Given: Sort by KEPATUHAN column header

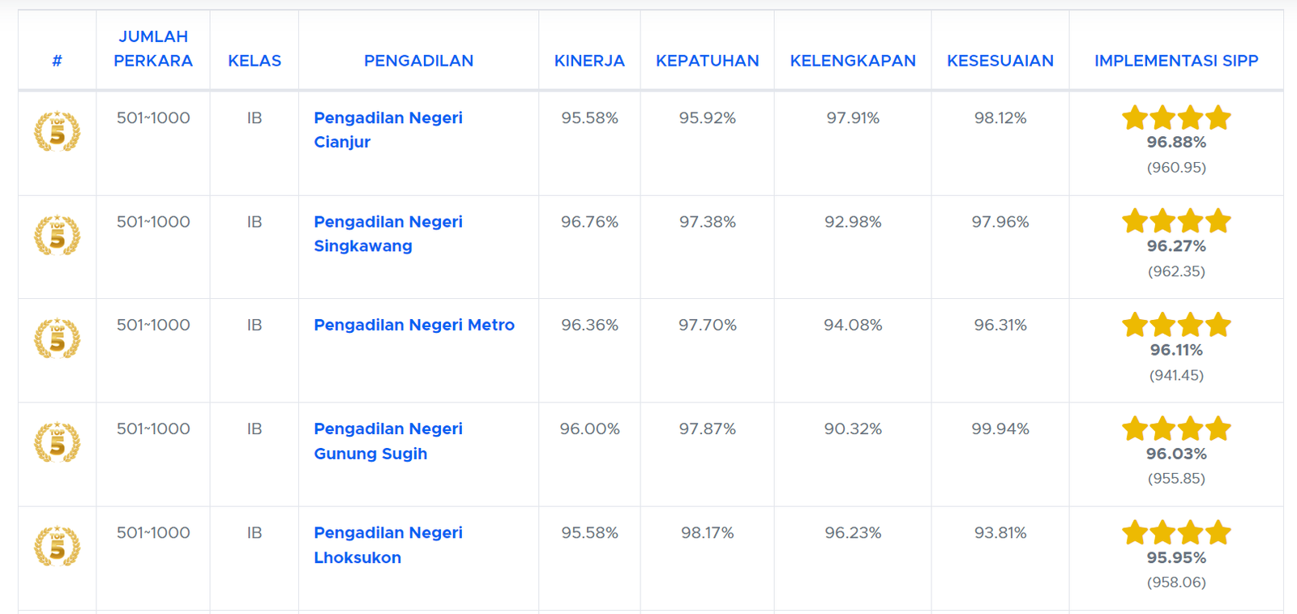Looking at the screenshot, I should point(707,61).
